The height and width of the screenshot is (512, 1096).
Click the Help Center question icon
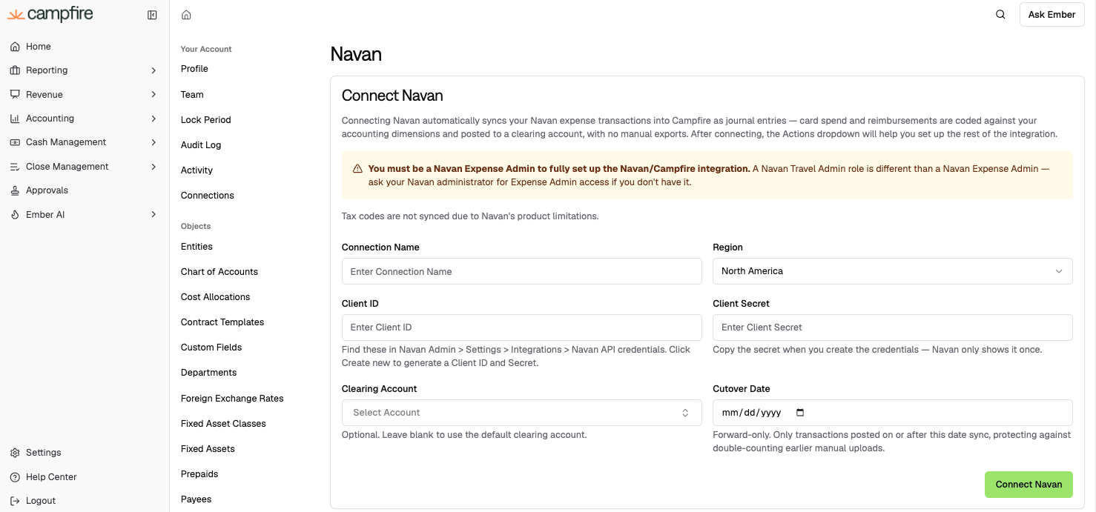15,477
